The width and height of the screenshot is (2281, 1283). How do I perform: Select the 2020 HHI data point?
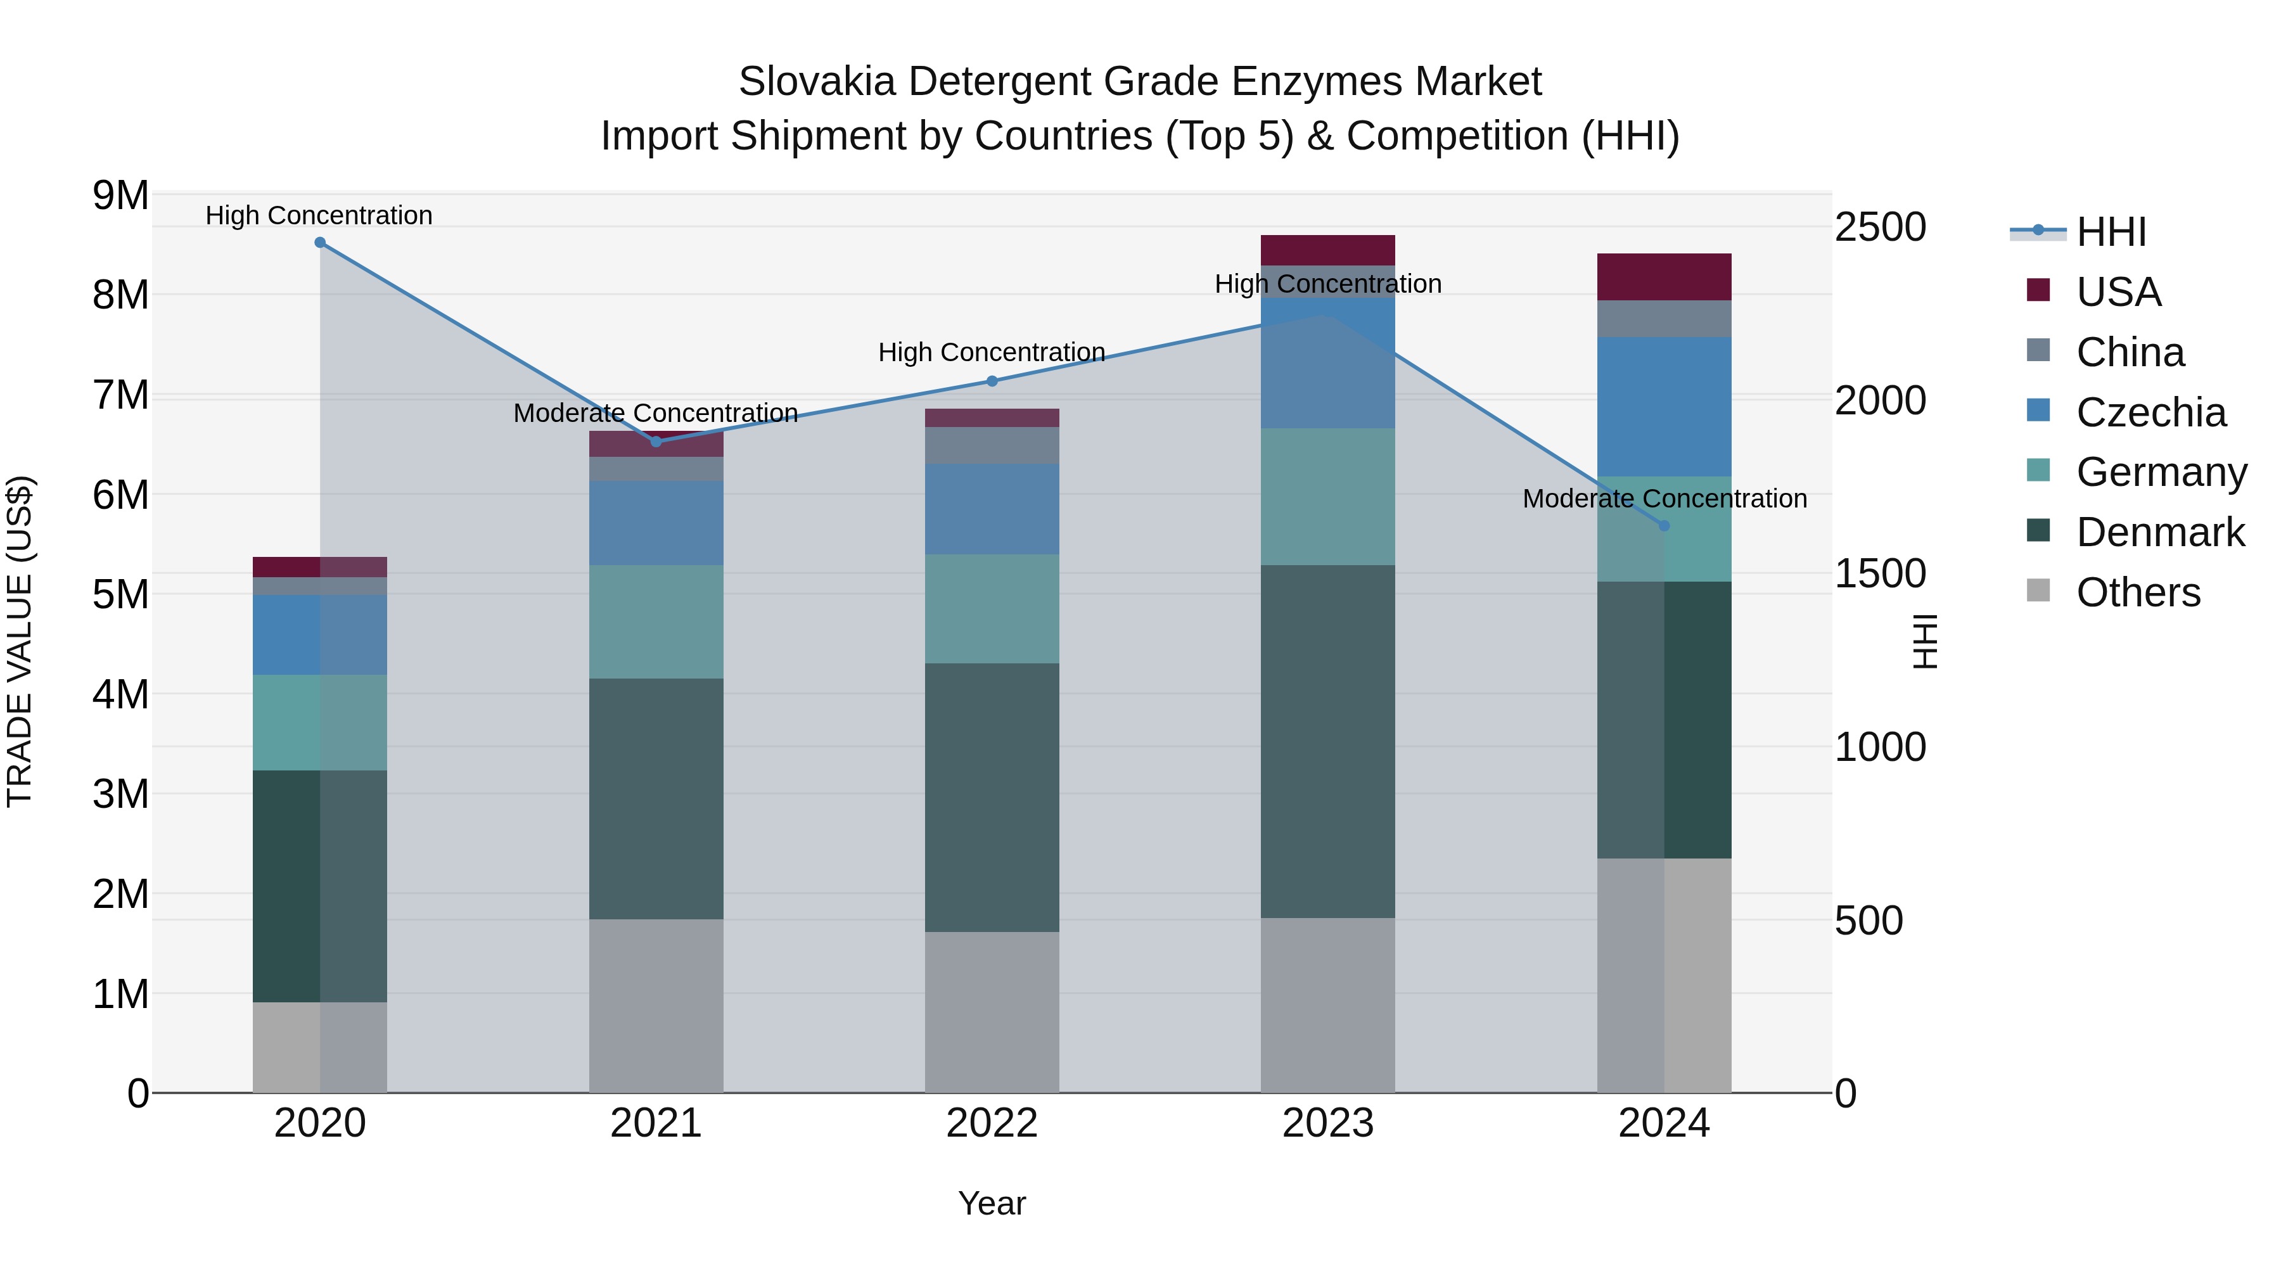pos(321,243)
